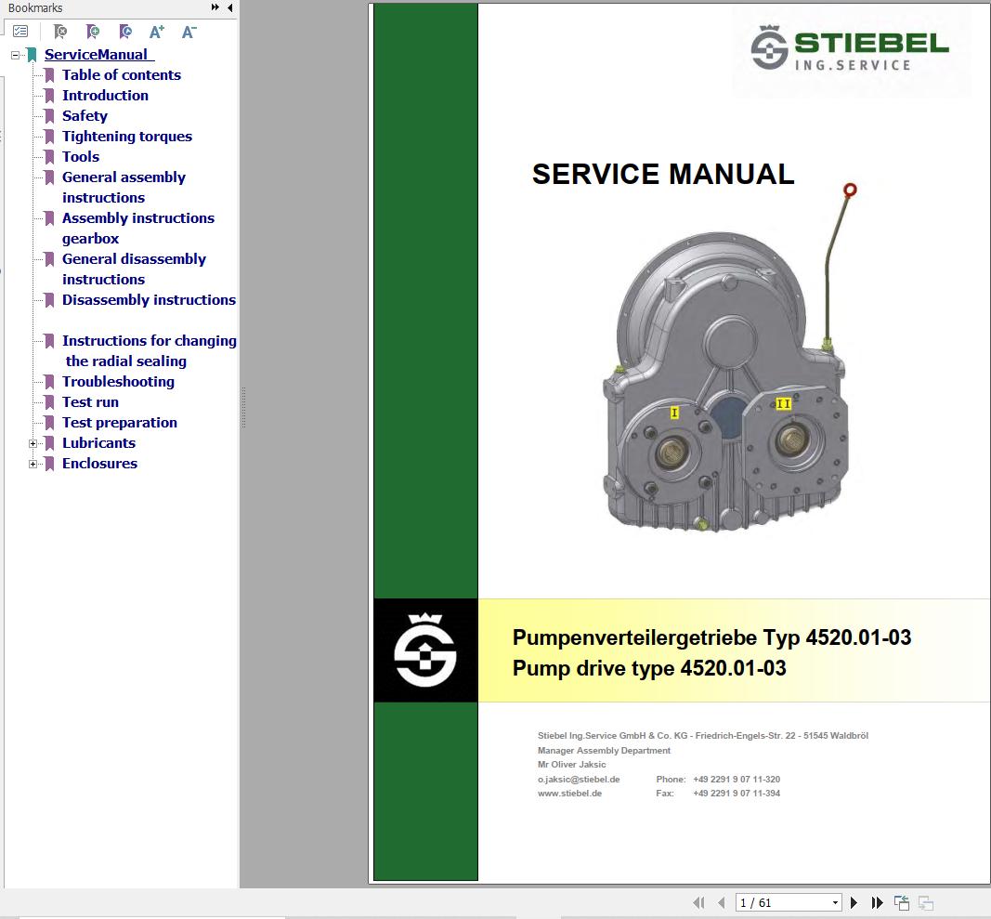Collapse the ServiceManual bookmark tree
Viewport: 991px width, 919px height.
[15, 55]
